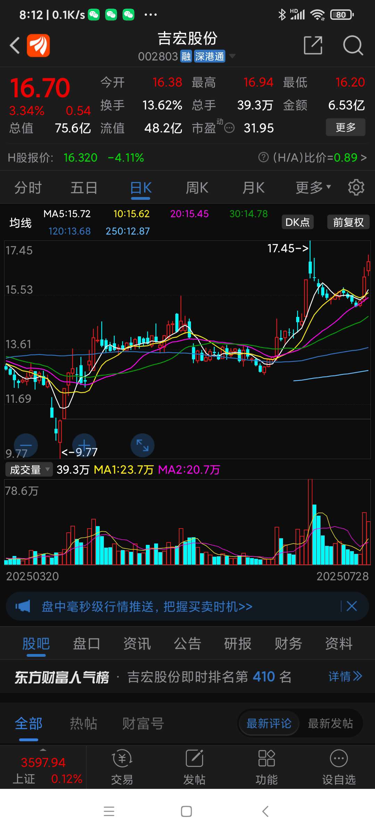375x834 pixels.
Task: Tap Android system back button
Action: coord(265,811)
